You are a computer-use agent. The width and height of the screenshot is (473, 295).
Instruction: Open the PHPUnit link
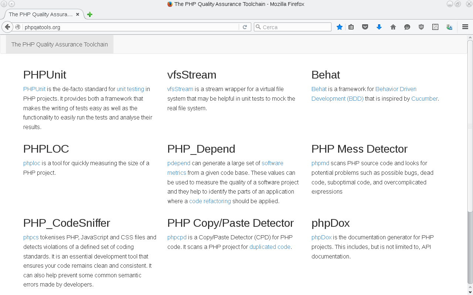(34, 89)
